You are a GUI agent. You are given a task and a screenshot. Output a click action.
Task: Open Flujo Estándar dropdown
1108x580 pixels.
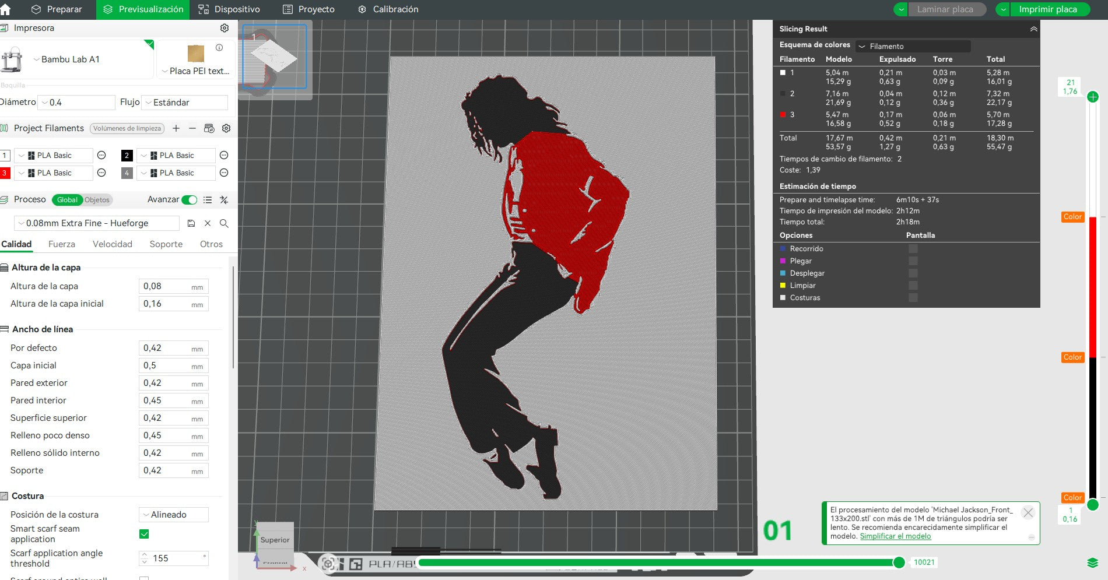(x=185, y=103)
